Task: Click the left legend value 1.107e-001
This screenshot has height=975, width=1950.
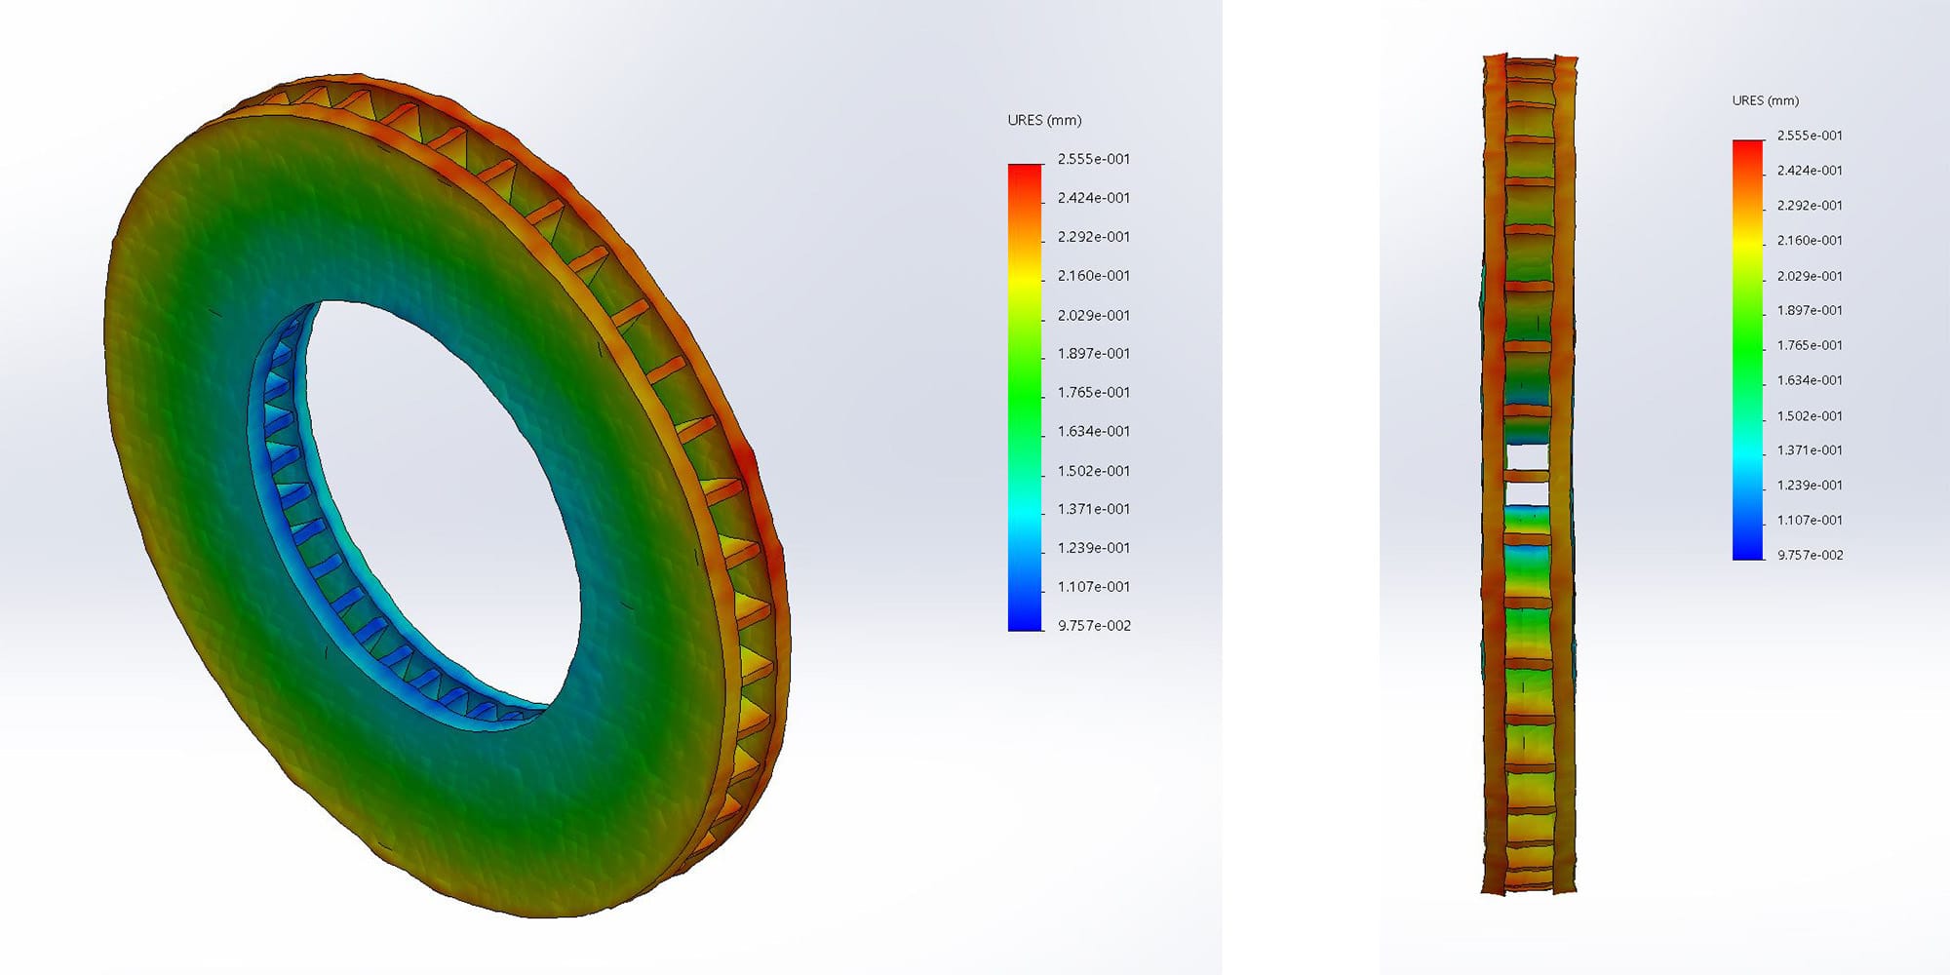Action: pyautogui.click(x=1094, y=587)
